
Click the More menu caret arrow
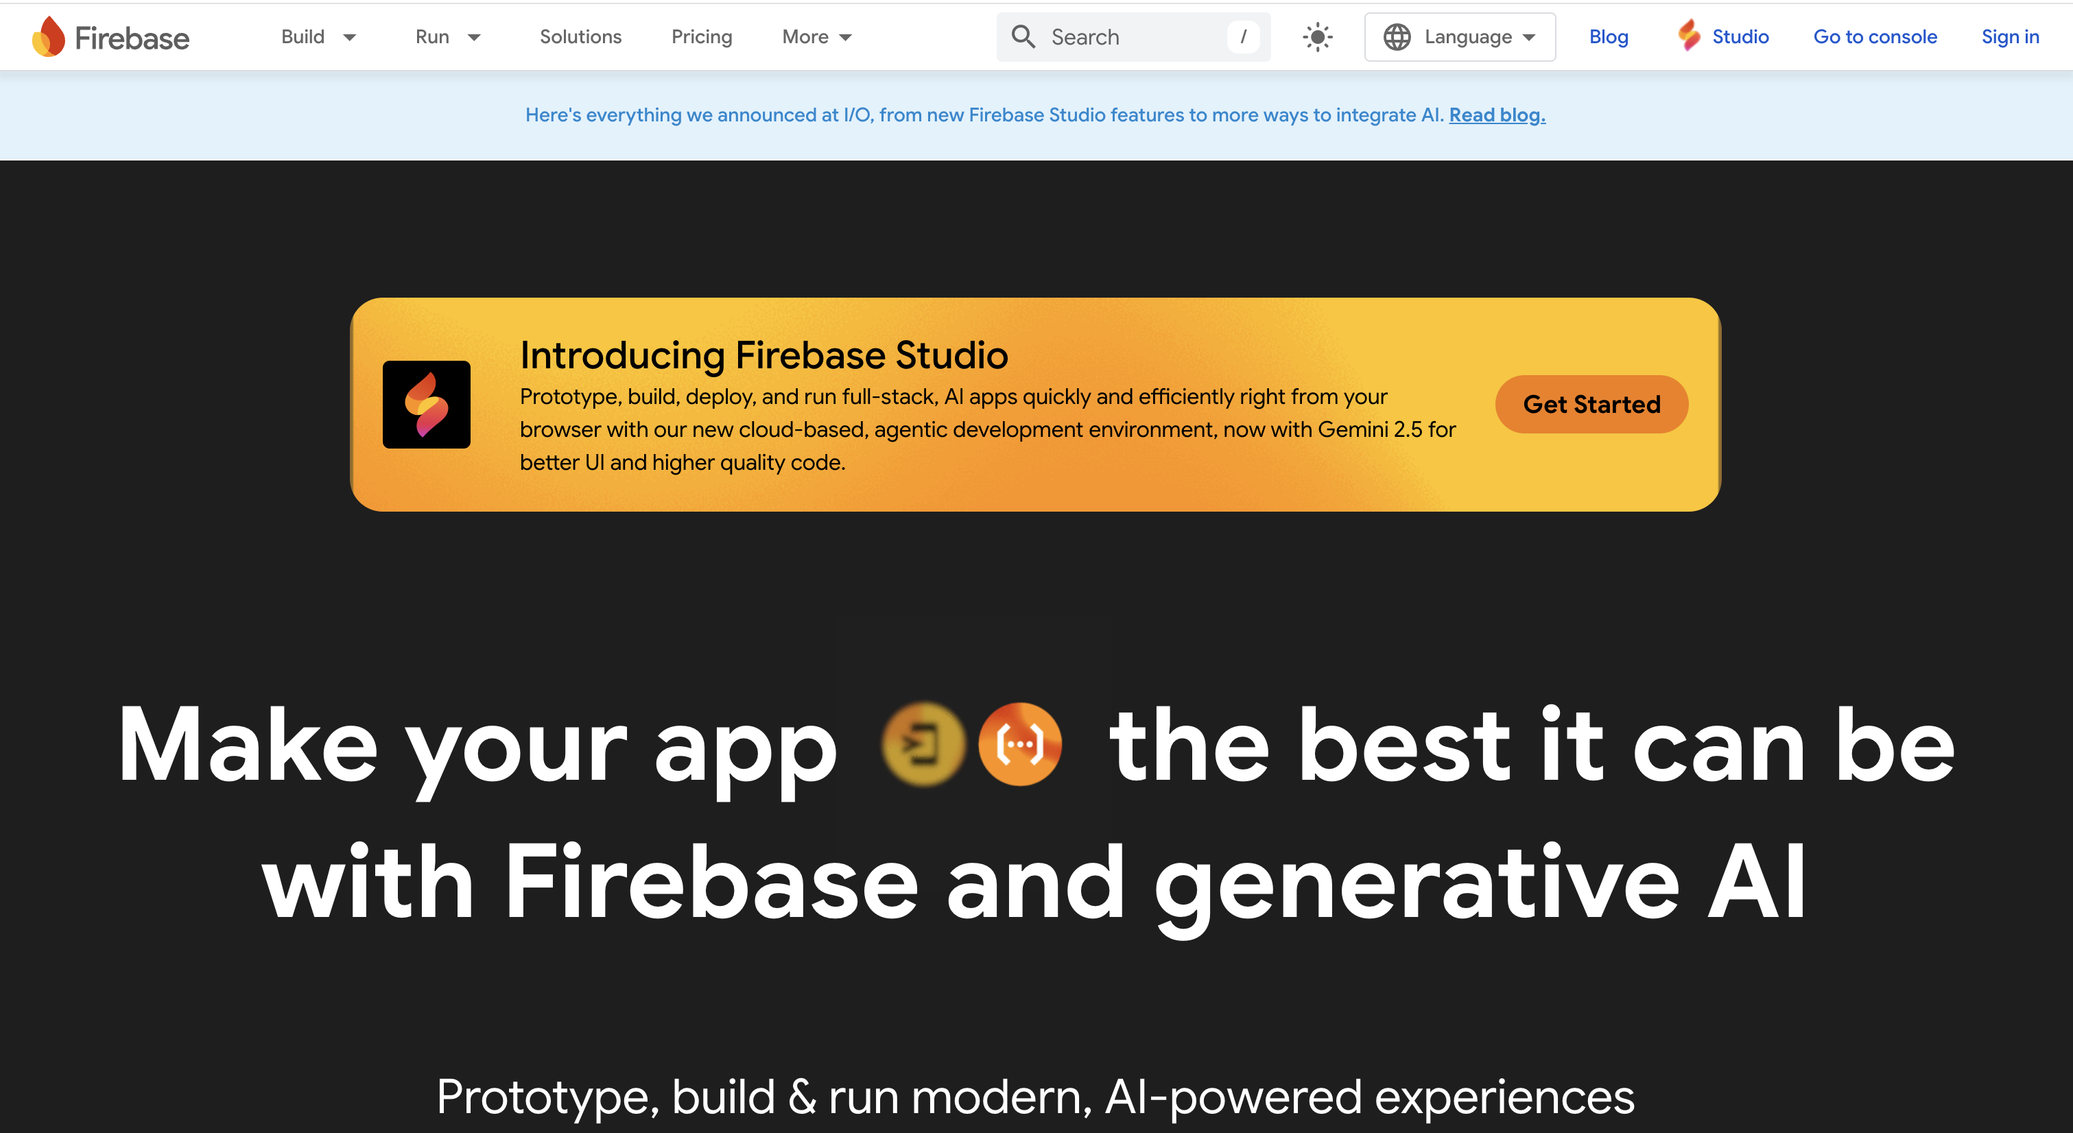pos(845,37)
